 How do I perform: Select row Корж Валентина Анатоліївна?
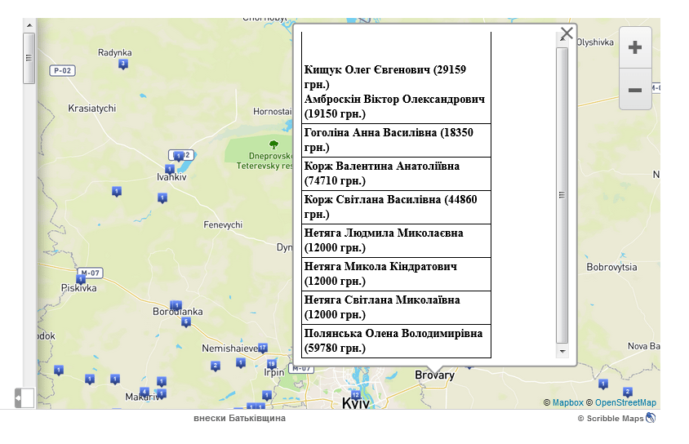click(396, 173)
